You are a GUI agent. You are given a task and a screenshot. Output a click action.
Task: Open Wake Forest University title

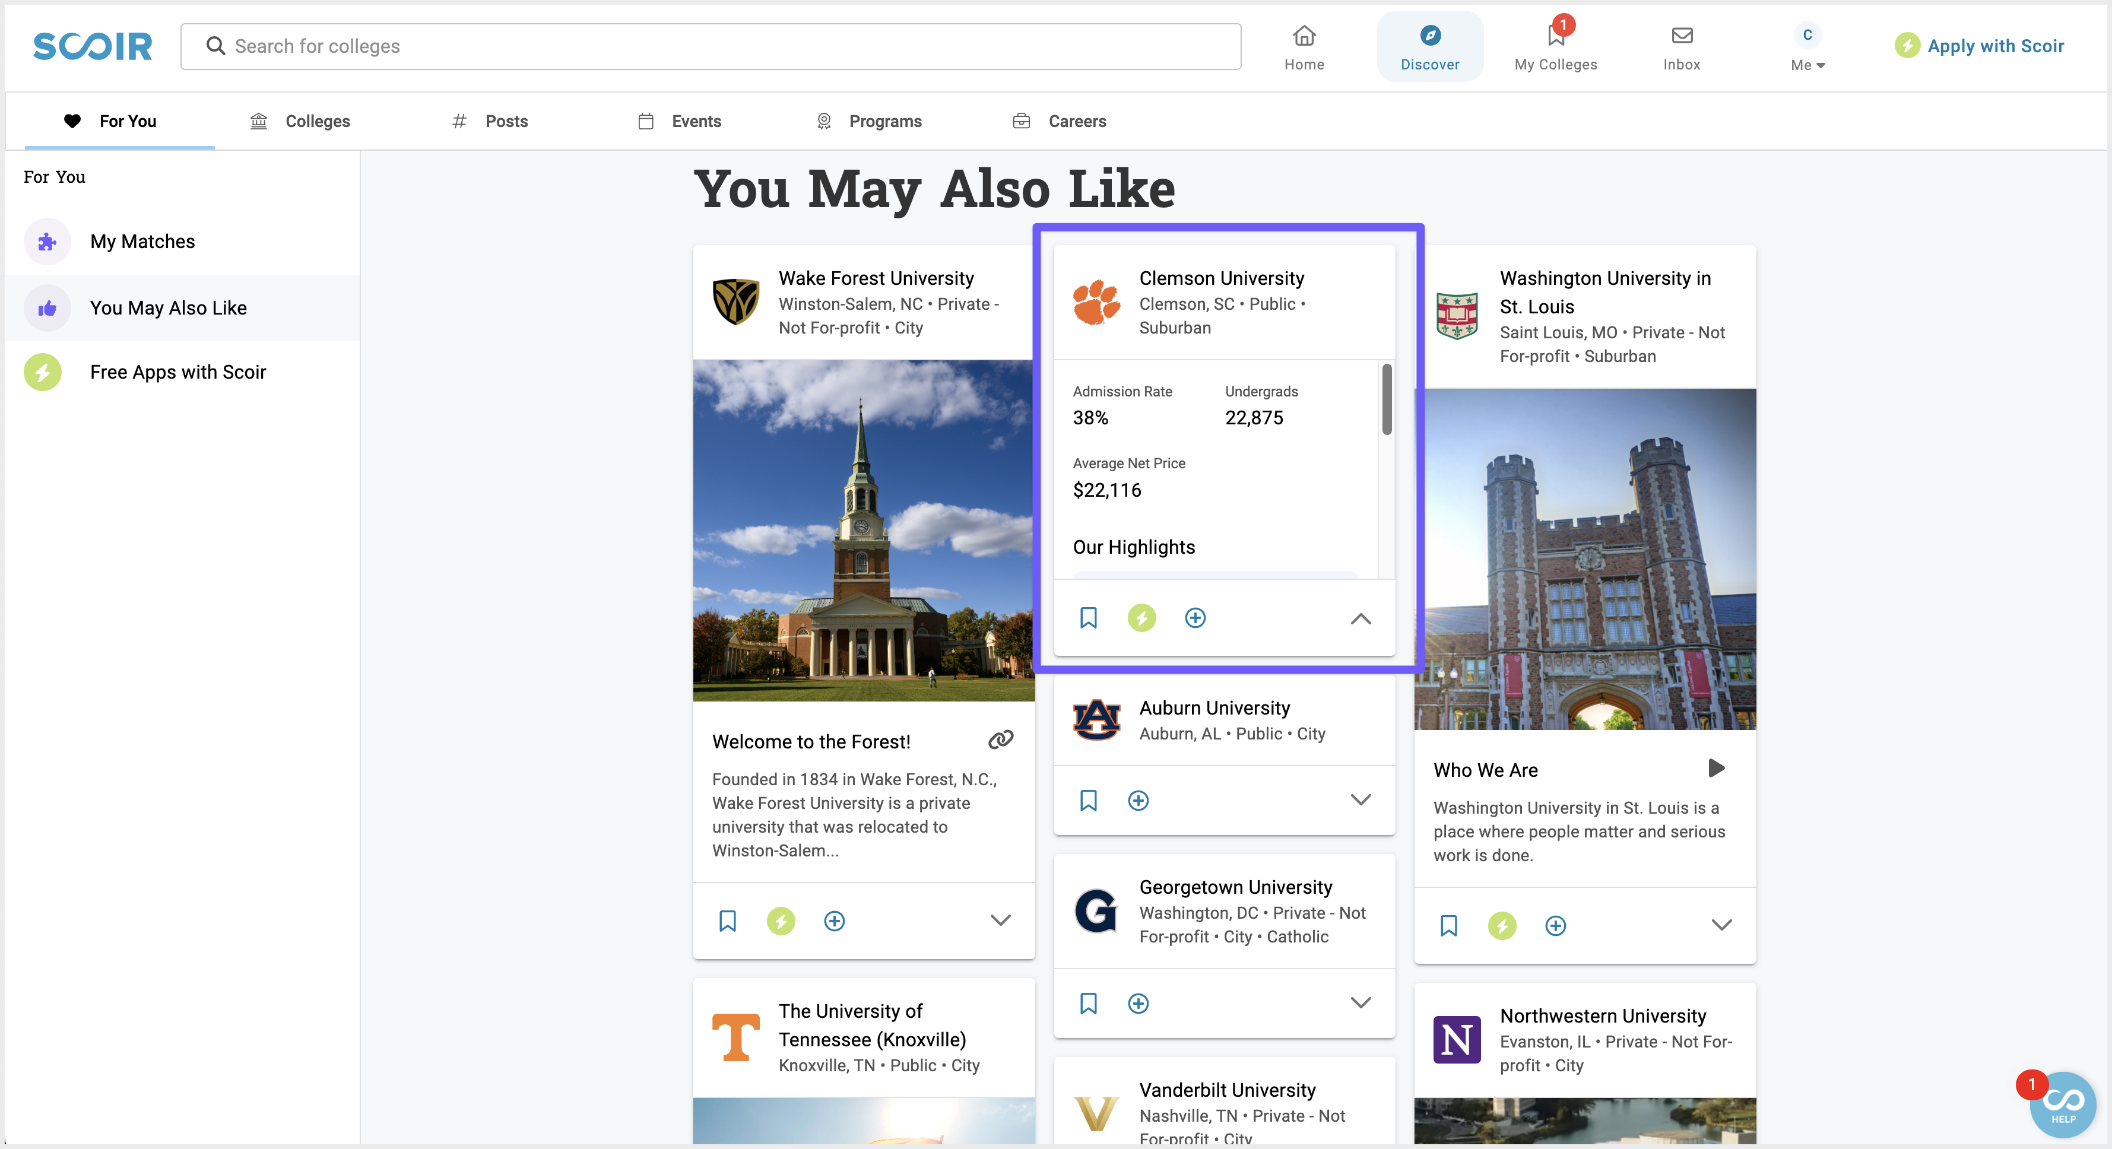point(876,279)
